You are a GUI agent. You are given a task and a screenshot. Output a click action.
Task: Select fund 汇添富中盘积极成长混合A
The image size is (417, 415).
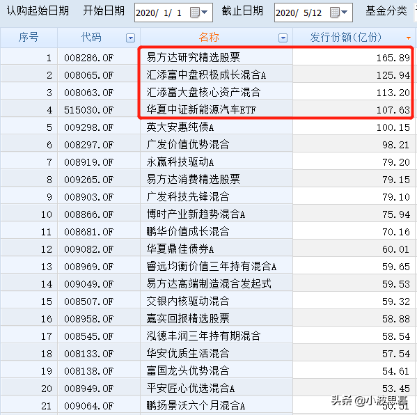[x=206, y=75]
